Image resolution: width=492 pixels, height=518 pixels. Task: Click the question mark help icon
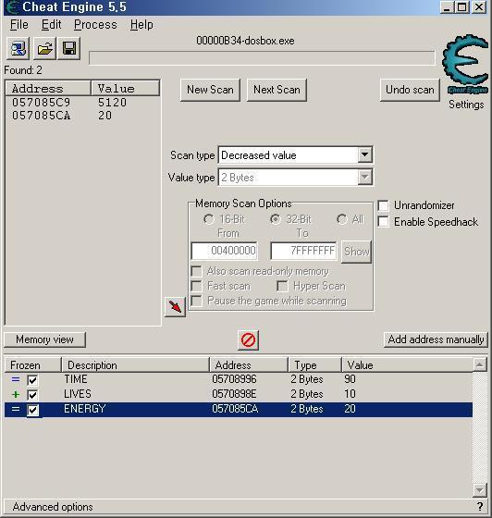click(x=480, y=506)
